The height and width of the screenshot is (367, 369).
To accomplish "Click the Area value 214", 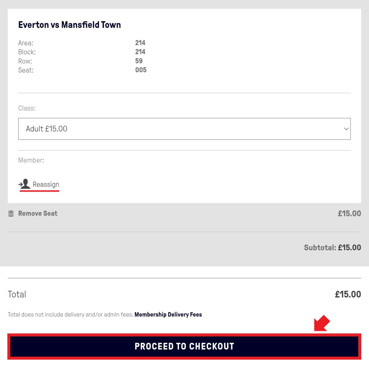I will pyautogui.click(x=140, y=43).
